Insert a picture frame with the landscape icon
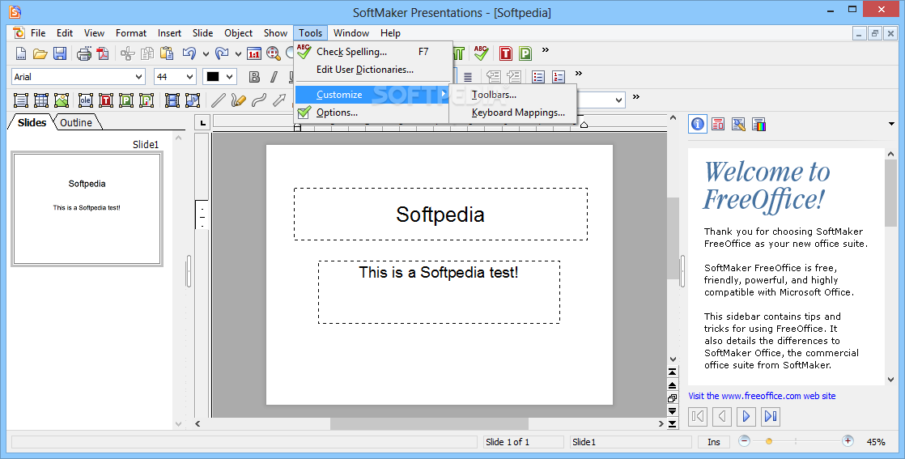The image size is (905, 459). 62,100
